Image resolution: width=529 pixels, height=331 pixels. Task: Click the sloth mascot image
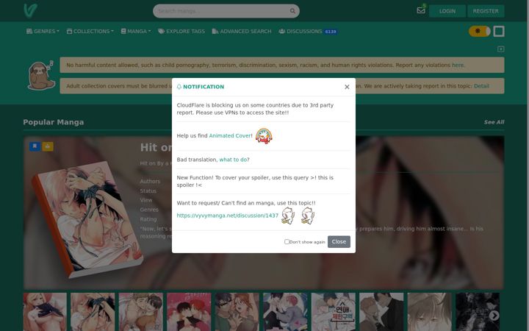tap(40, 75)
